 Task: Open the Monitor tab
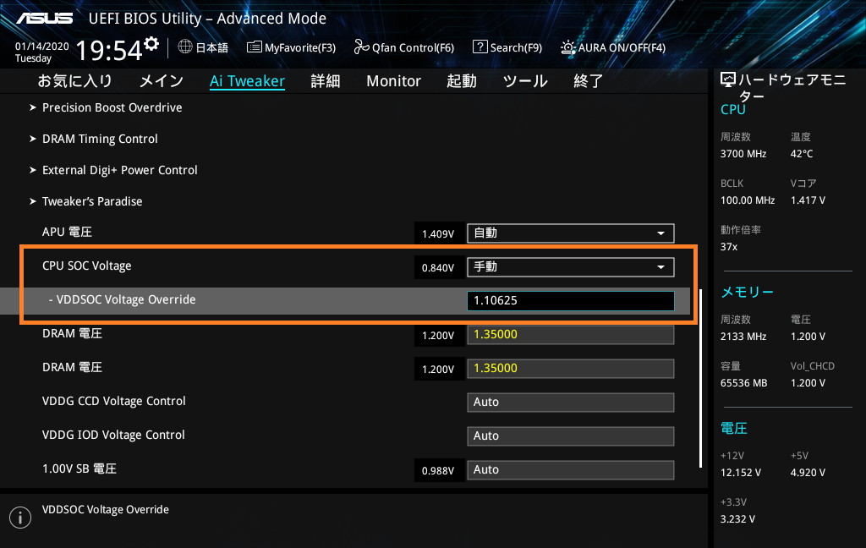coord(393,80)
